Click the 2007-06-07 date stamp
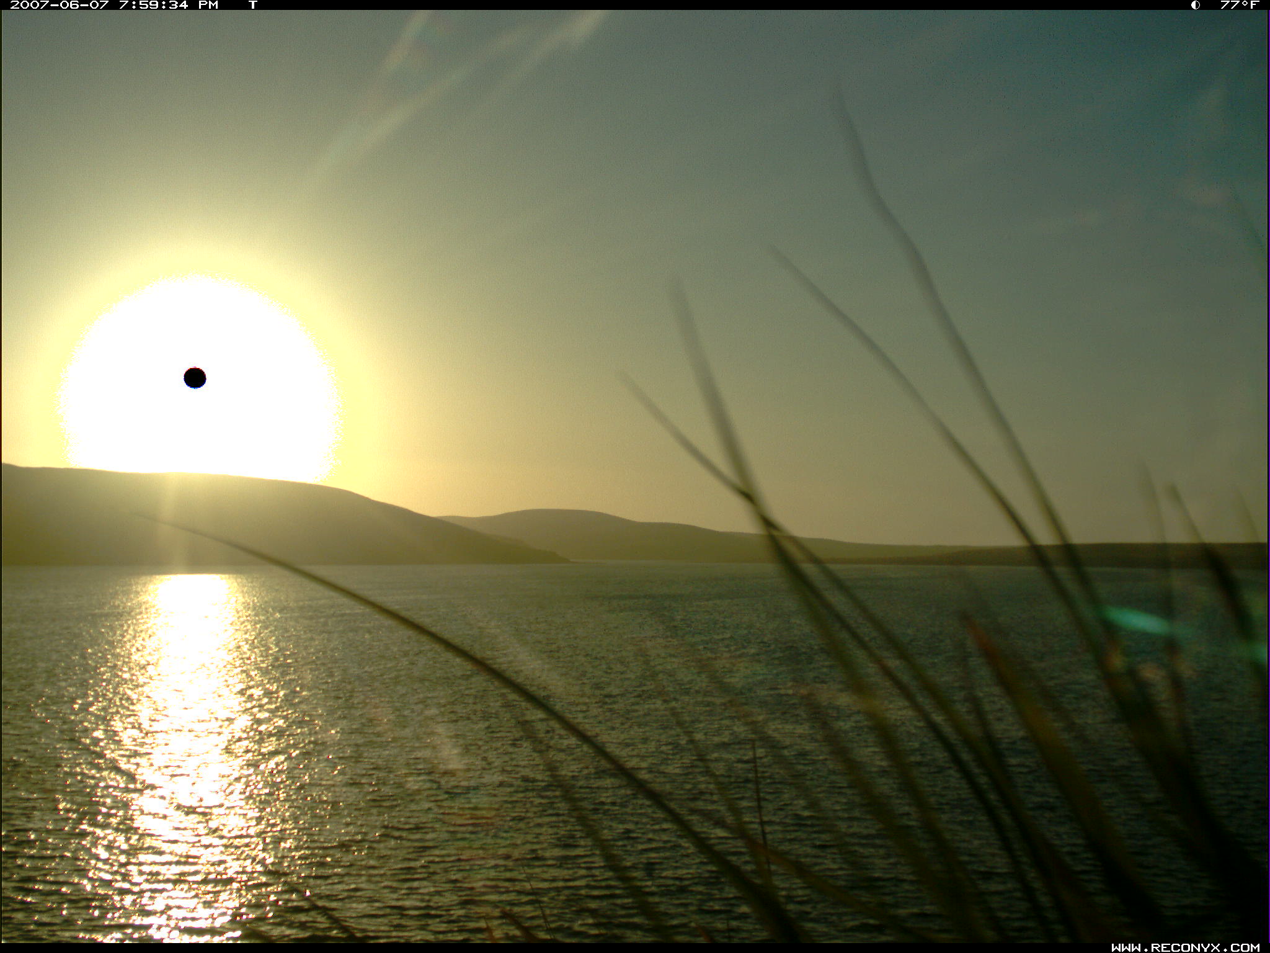Viewport: 1270px width, 953px height. [x=59, y=5]
